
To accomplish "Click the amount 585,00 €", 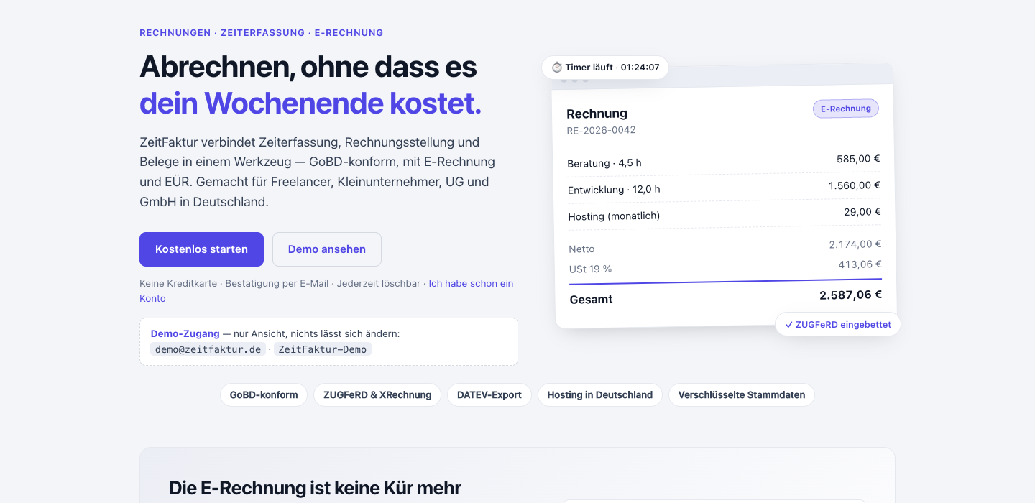I will pyautogui.click(x=858, y=159).
